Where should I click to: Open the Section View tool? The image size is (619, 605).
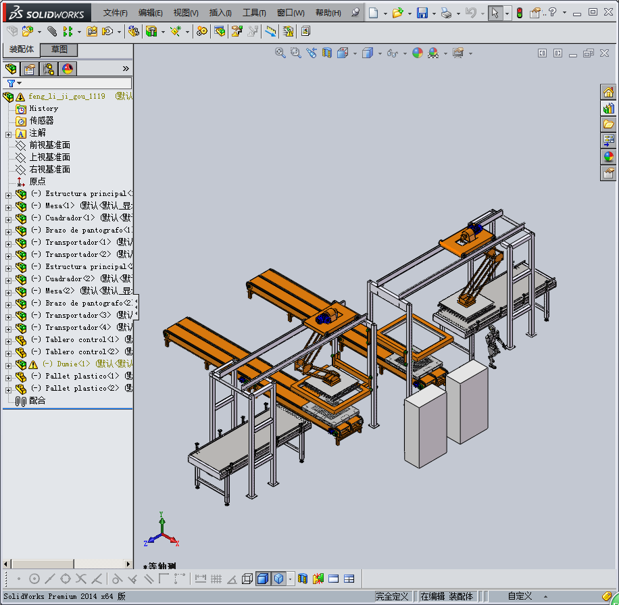coord(327,53)
